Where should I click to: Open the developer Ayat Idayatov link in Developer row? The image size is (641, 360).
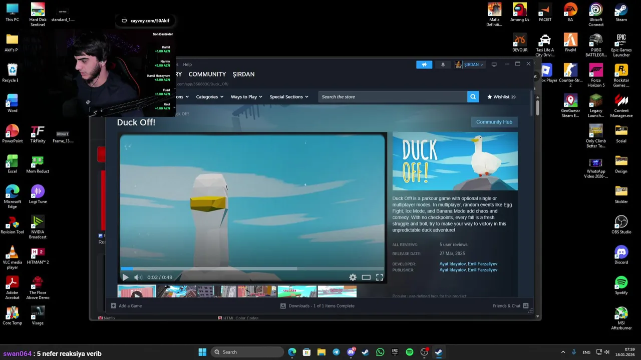452,263
